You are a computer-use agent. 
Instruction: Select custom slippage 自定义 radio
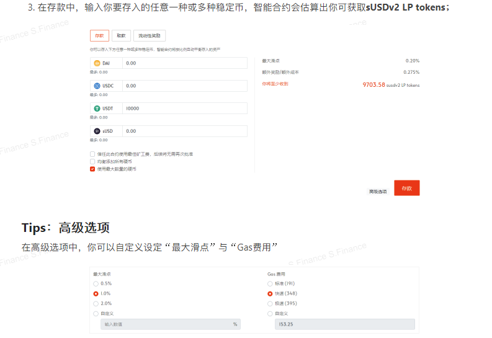click(96, 314)
